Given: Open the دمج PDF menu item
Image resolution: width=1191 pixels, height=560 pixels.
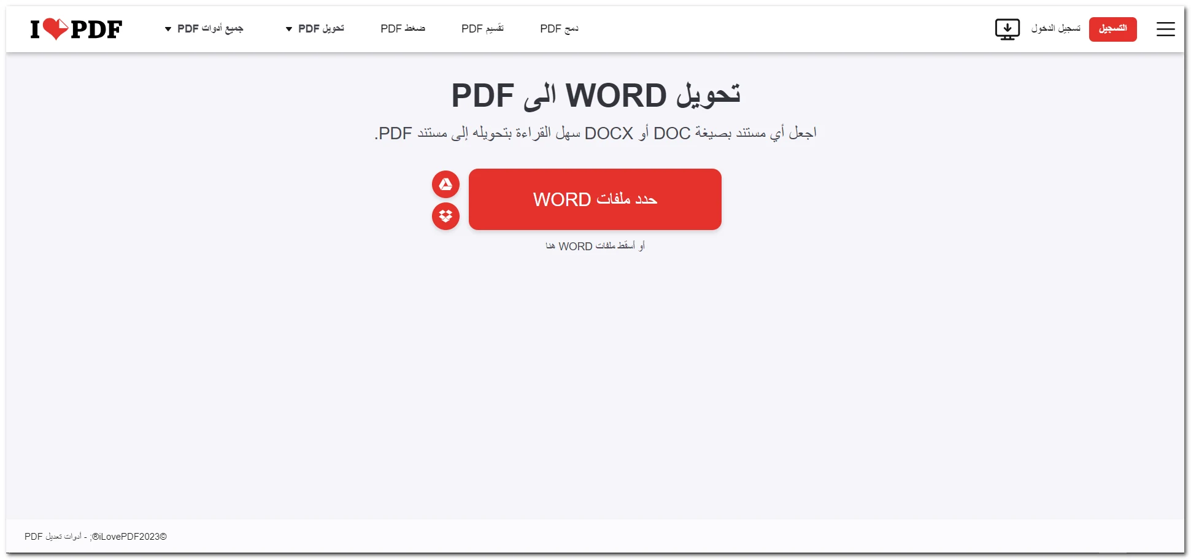Looking at the screenshot, I should (559, 29).
